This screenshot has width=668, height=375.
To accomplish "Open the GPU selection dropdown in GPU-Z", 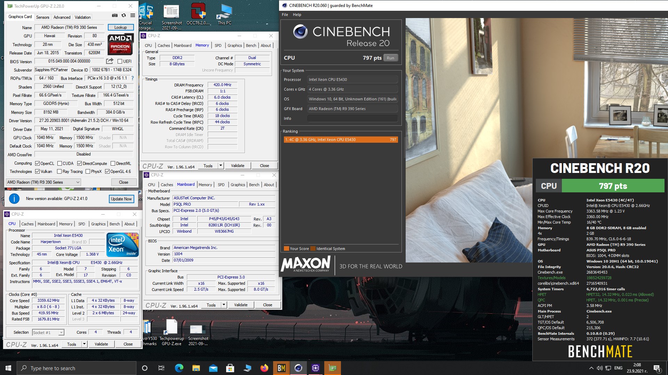I will pos(43,182).
